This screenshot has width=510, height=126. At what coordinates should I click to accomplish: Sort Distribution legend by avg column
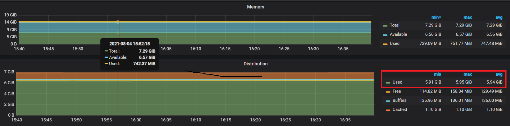click(x=499, y=74)
